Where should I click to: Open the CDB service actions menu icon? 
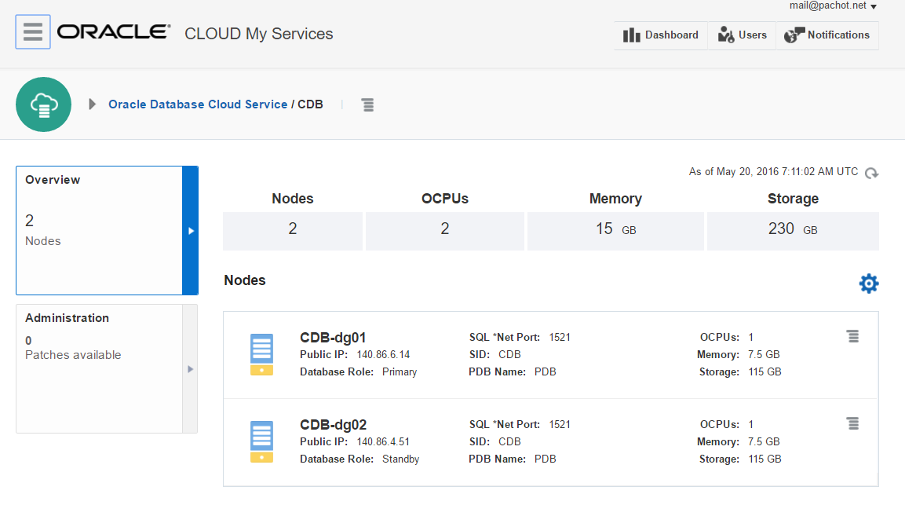tap(367, 104)
